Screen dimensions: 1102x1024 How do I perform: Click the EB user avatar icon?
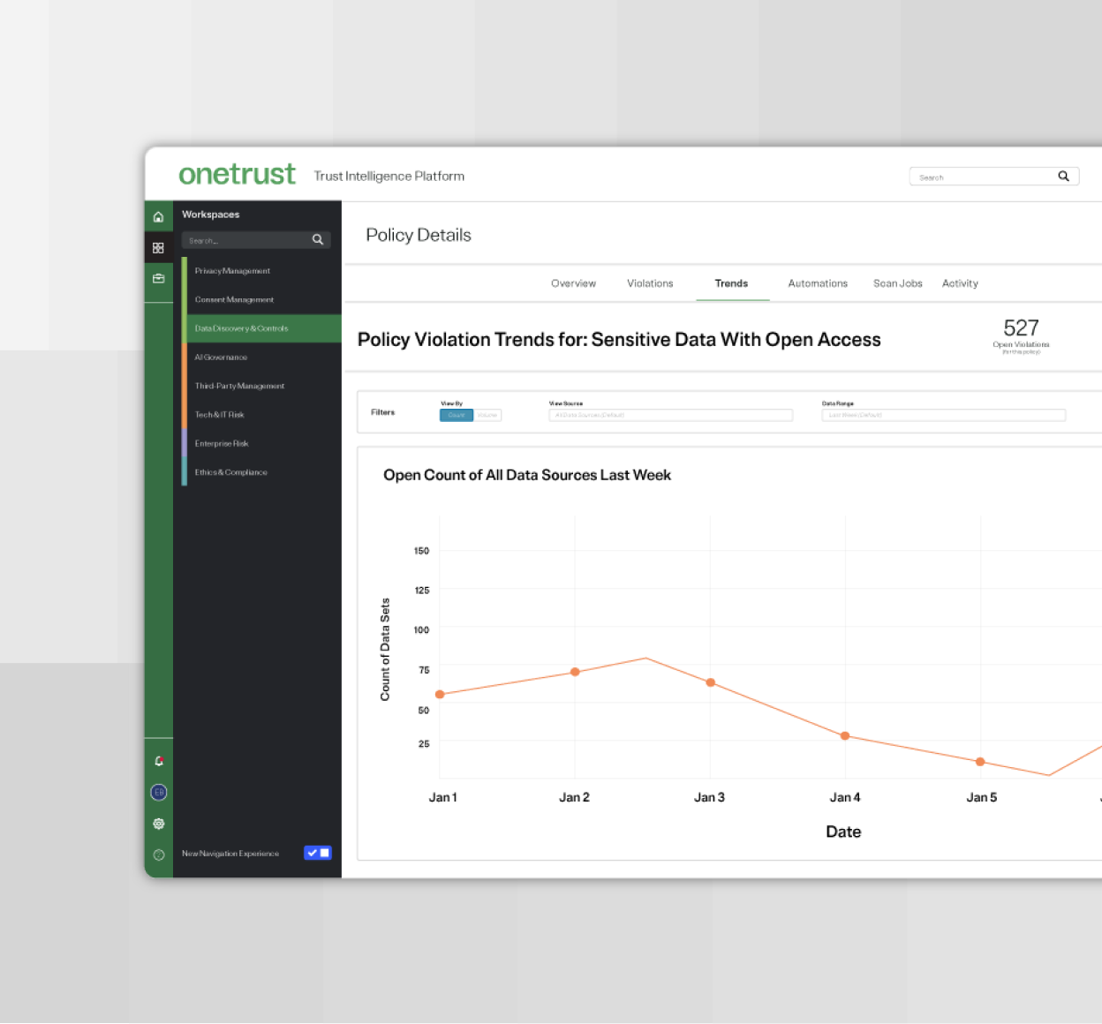[x=158, y=792]
